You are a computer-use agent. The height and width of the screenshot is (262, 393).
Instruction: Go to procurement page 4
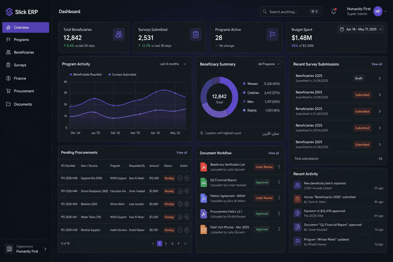coord(179,243)
